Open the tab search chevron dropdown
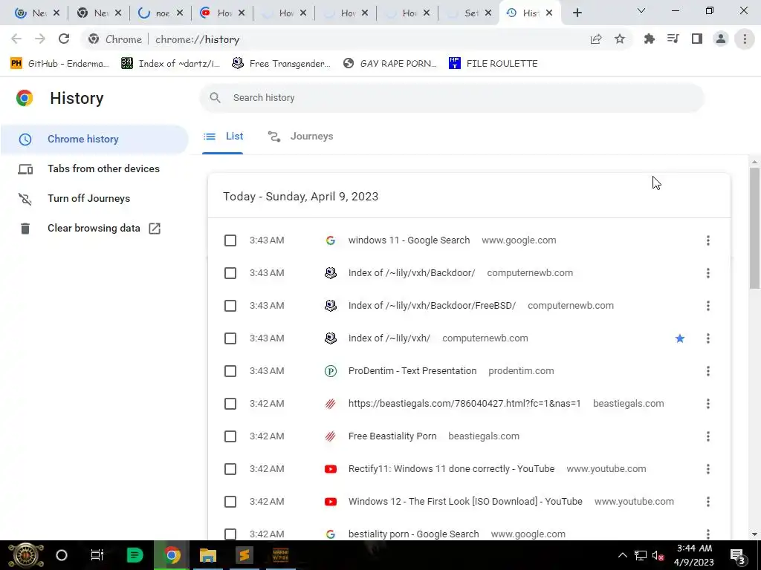This screenshot has height=570, width=761. 641,10
